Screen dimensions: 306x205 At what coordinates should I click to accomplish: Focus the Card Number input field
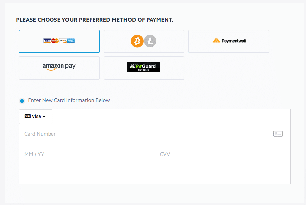point(154,134)
